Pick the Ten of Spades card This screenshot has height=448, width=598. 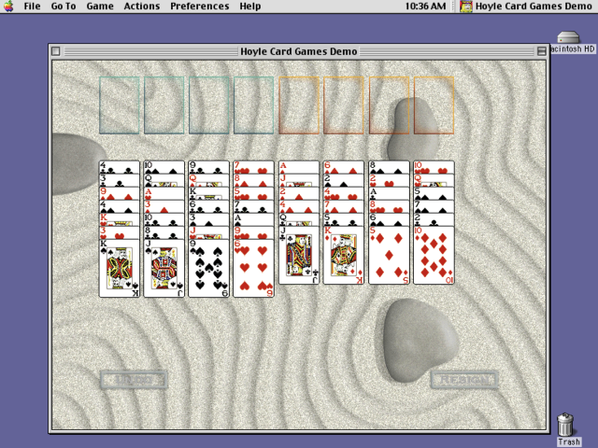[164, 168]
